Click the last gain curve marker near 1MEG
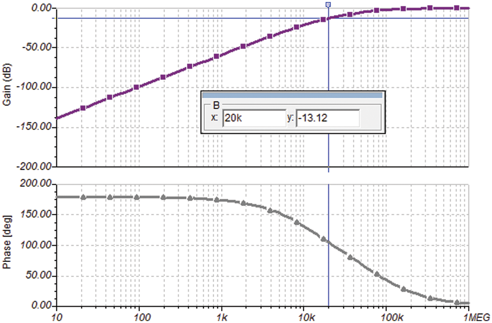This screenshot has height=323, width=492. [457, 8]
